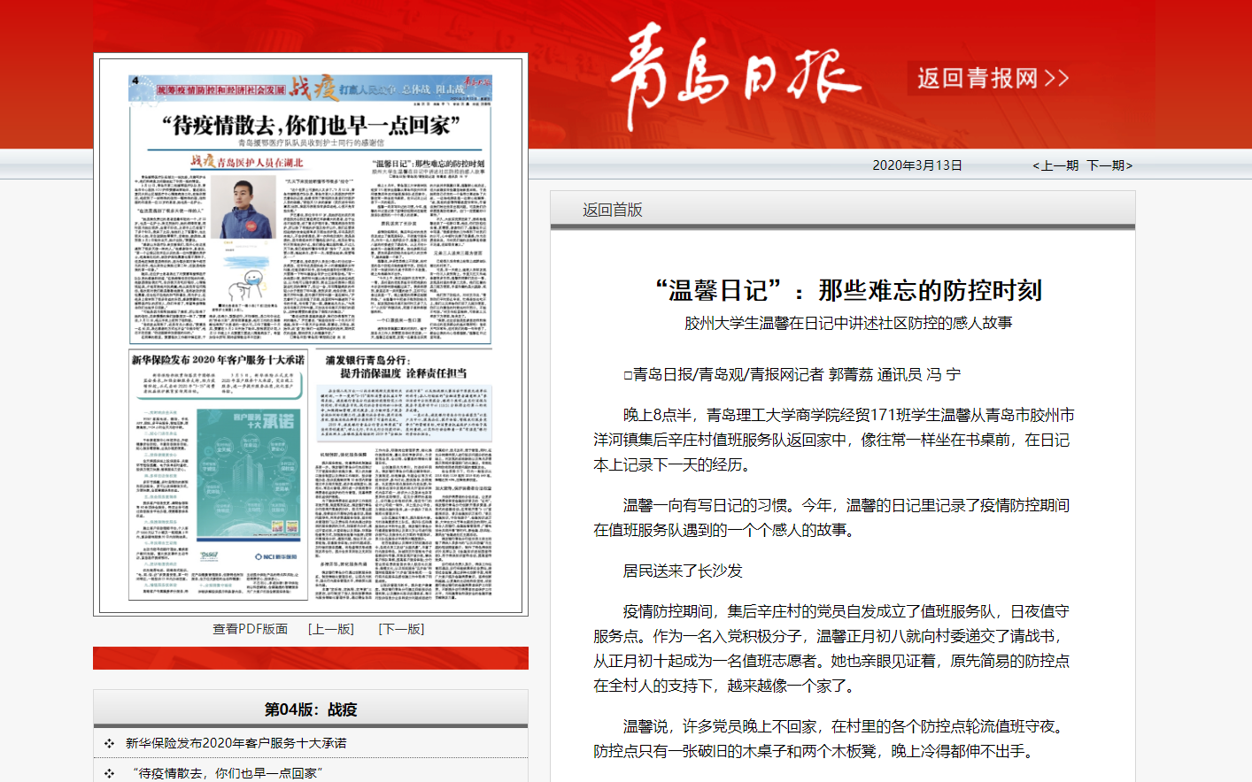
Task: Click the bullet icon beside “待疫情散去”
Action: point(109,773)
